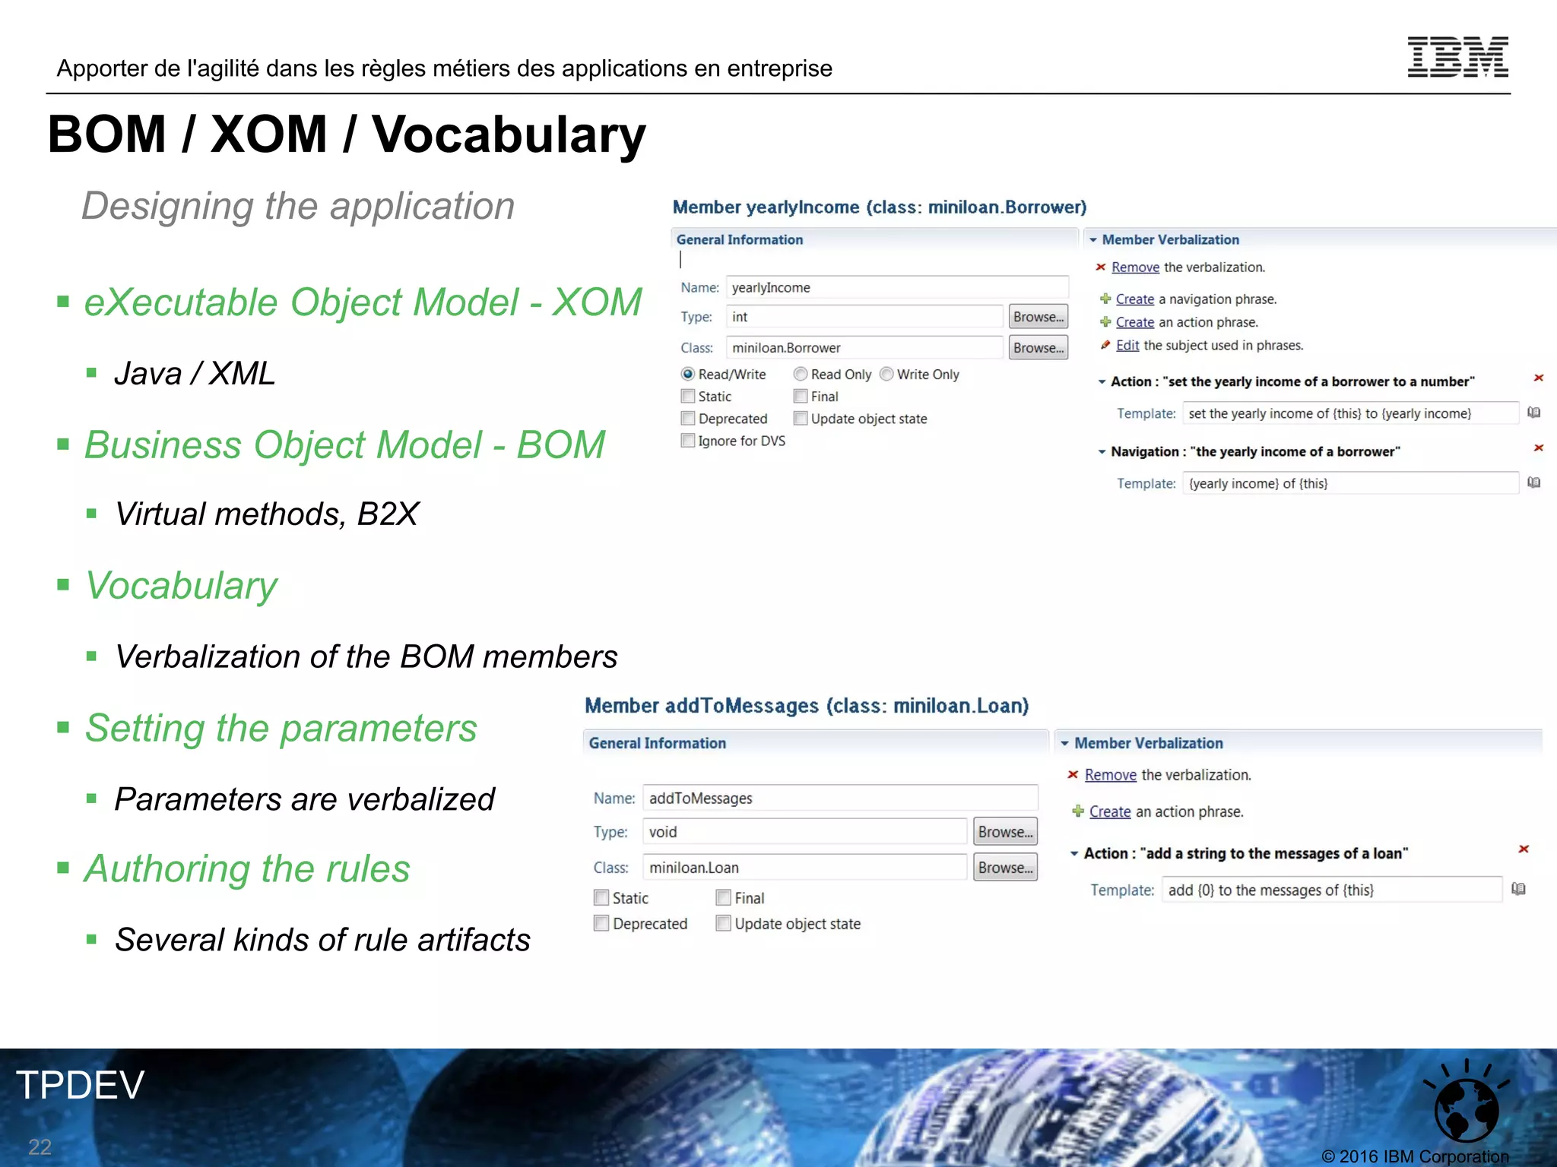This screenshot has height=1167, width=1557.
Task: Click the slide number 22
Action: (40, 1146)
